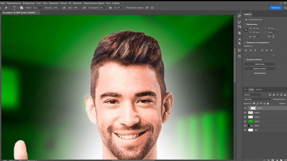The image size is (287, 161).
Task: Click the search magnifier icon at top right
Action: coord(285,8)
